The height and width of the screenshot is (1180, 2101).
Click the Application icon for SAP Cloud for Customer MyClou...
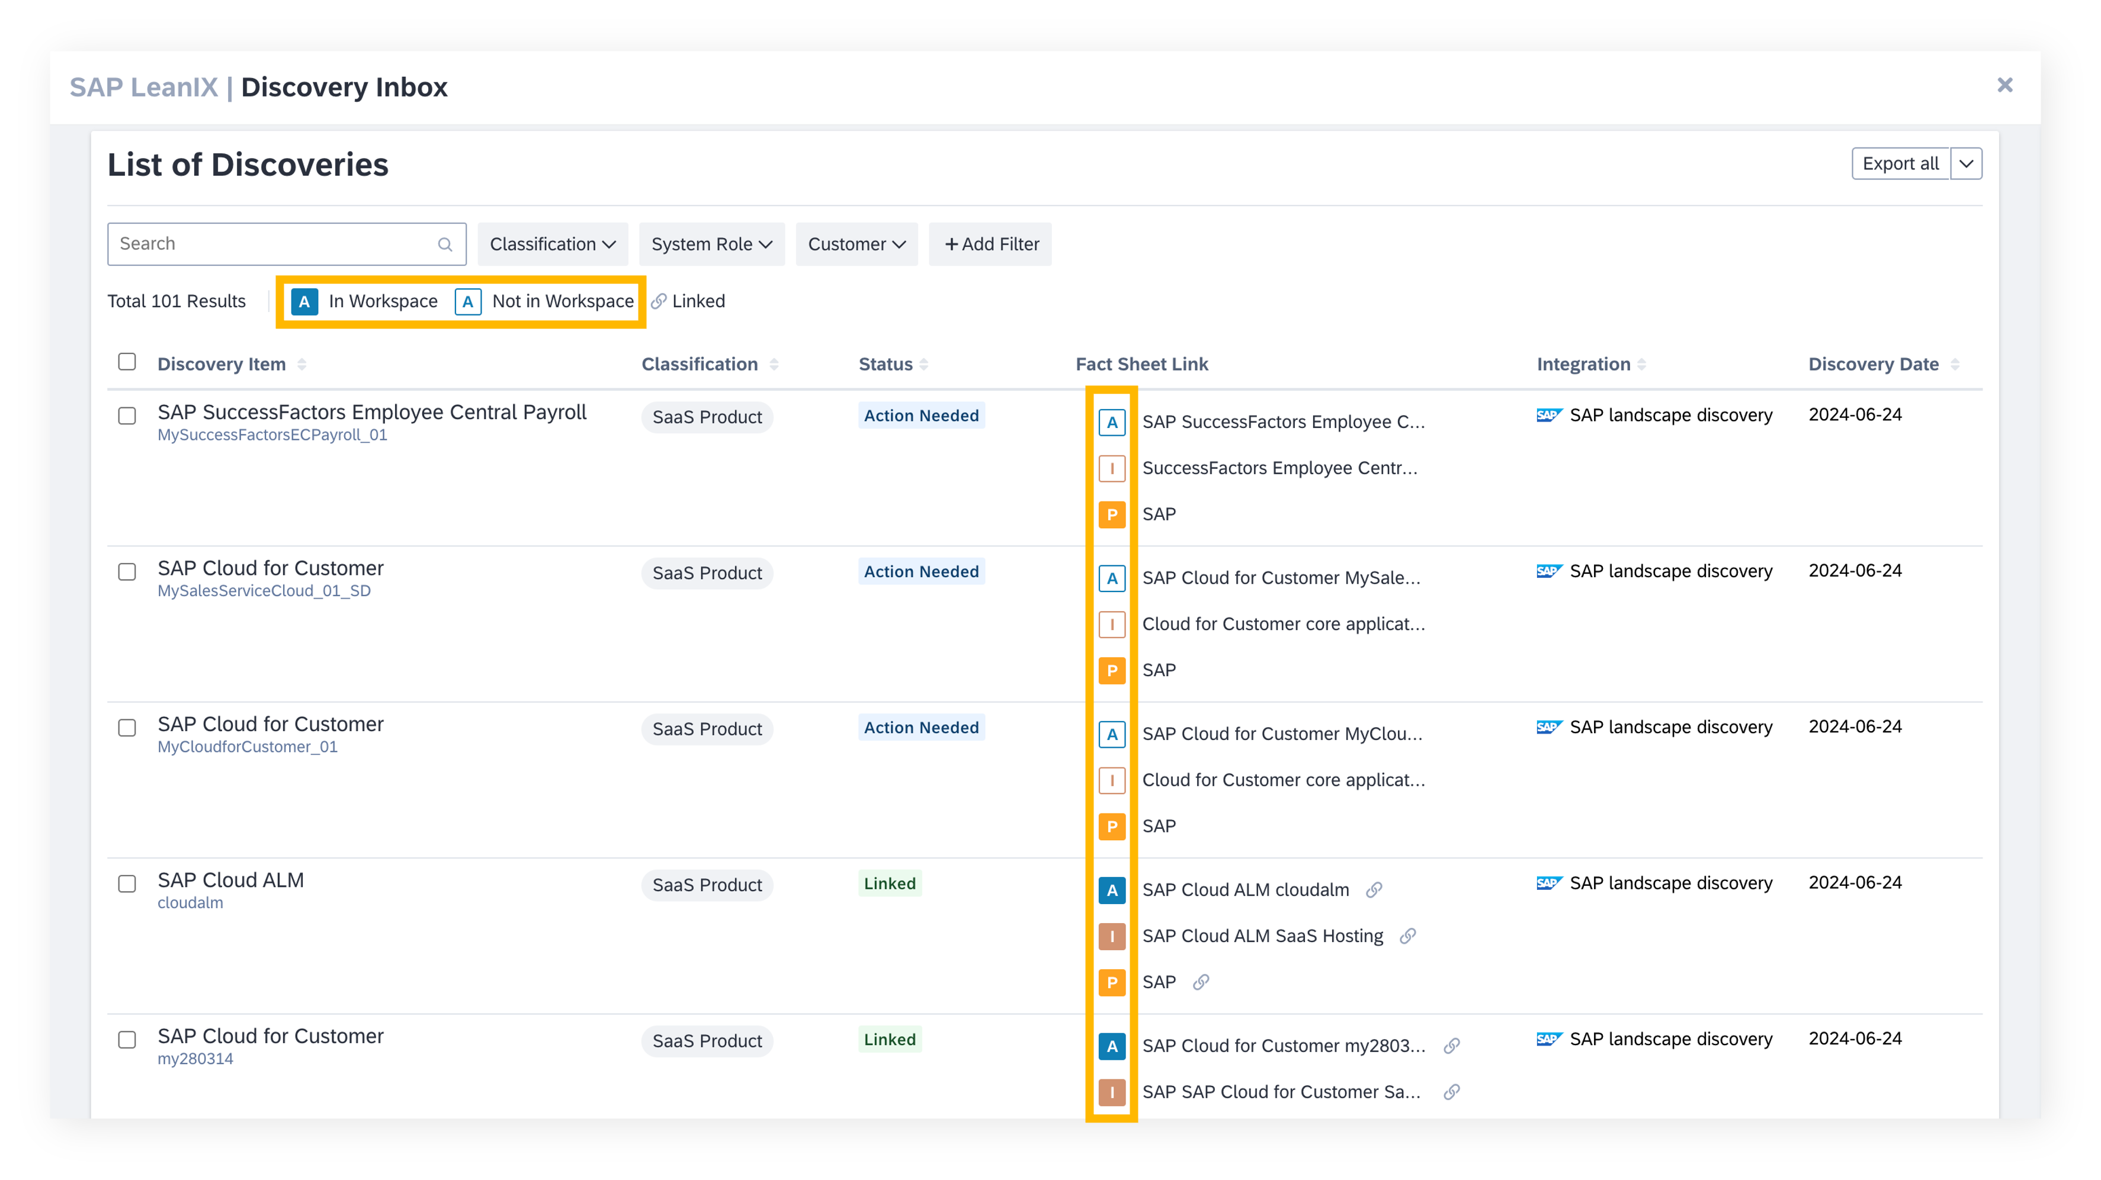pyautogui.click(x=1112, y=734)
